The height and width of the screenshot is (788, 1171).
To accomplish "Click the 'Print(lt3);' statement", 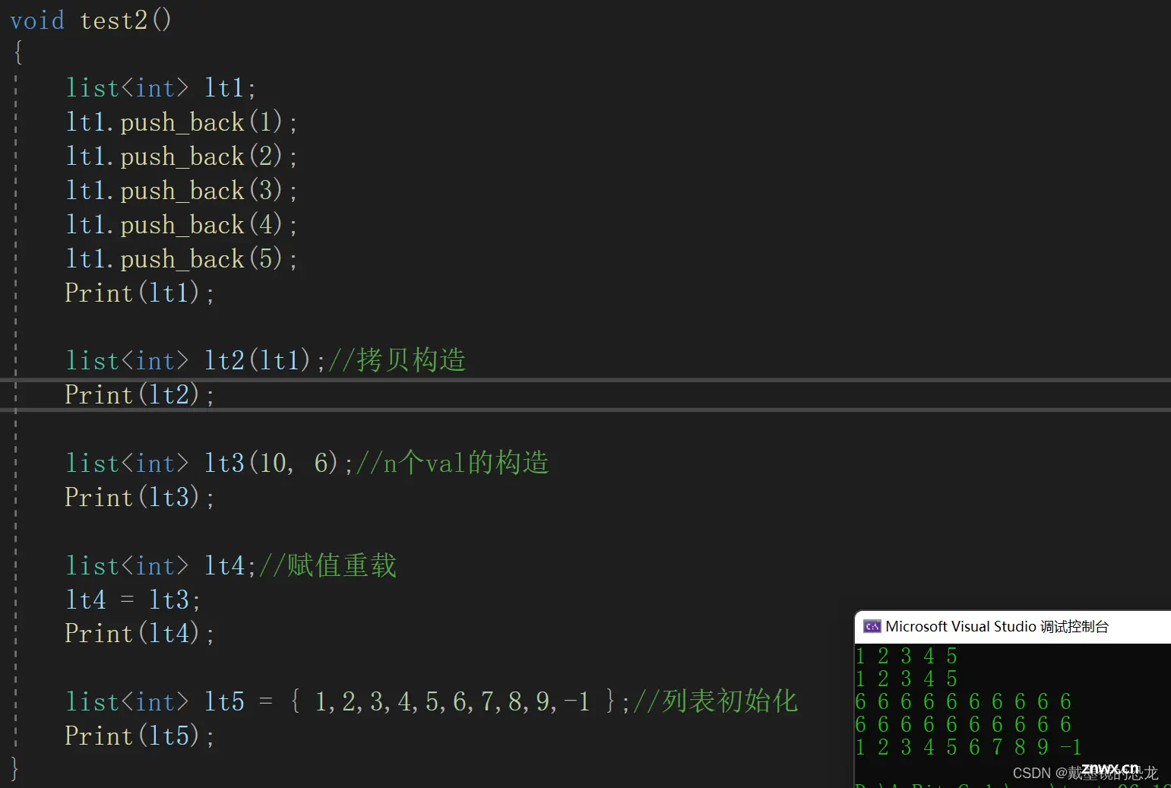I will point(140,498).
